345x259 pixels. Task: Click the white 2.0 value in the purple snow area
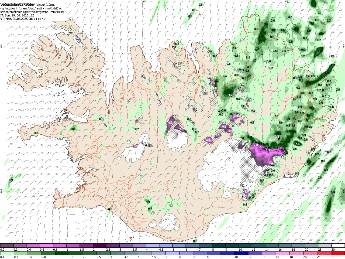coord(256,145)
